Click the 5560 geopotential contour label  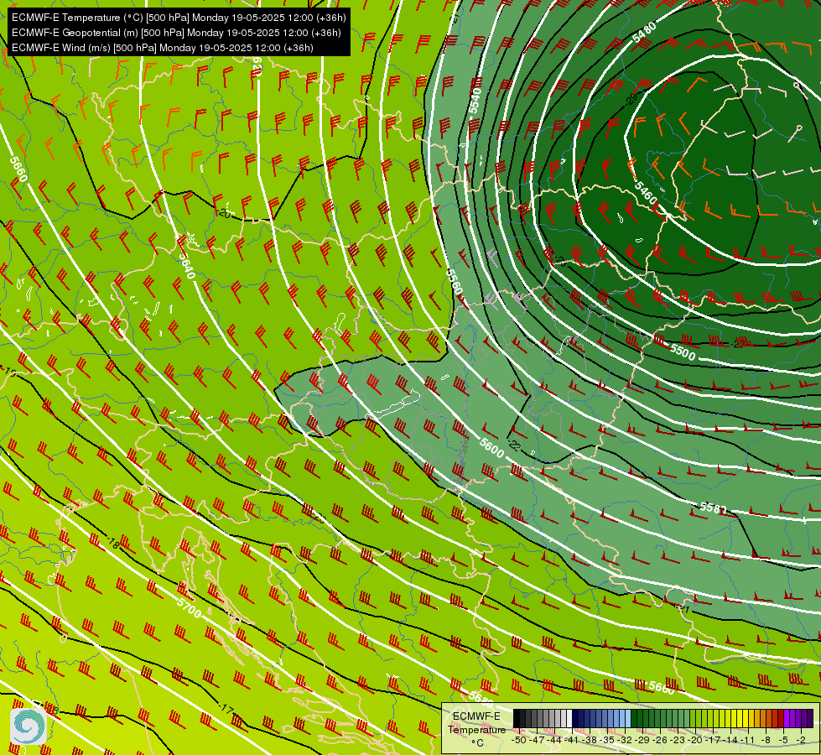[455, 282]
